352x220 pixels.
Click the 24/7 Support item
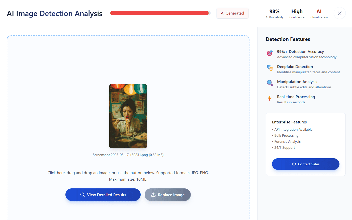[284, 148]
